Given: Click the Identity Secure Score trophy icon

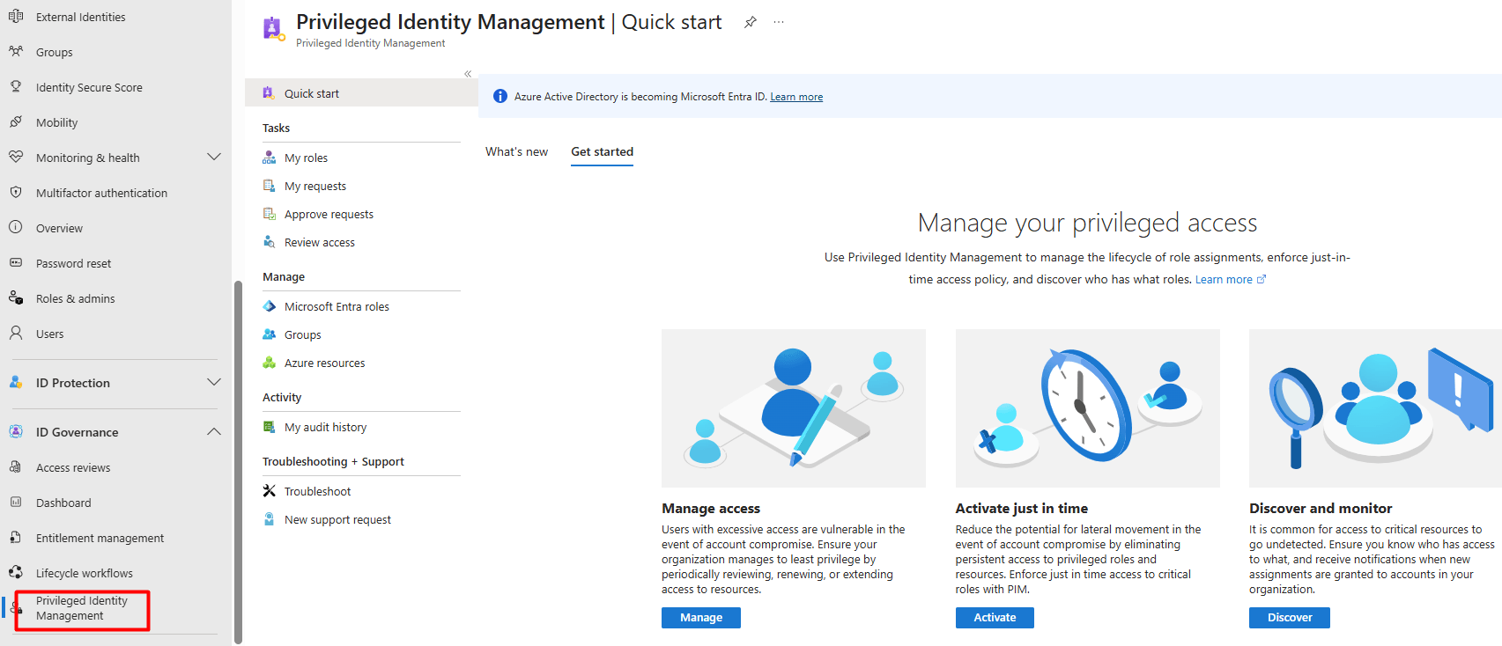Looking at the screenshot, I should coord(16,87).
